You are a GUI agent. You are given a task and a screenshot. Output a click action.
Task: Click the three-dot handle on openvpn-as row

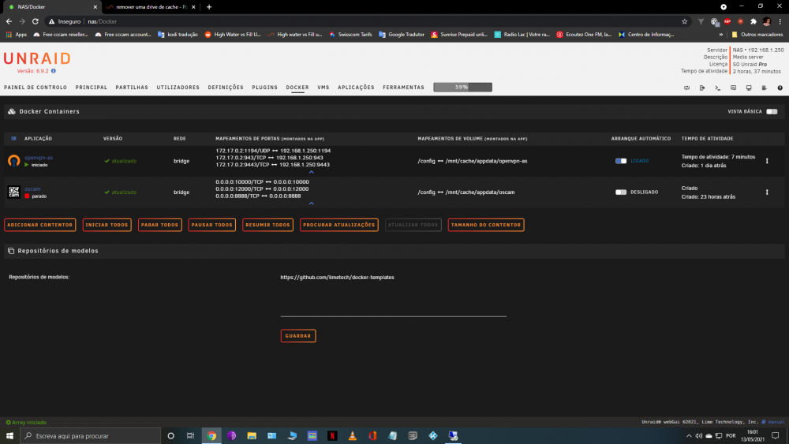click(767, 161)
